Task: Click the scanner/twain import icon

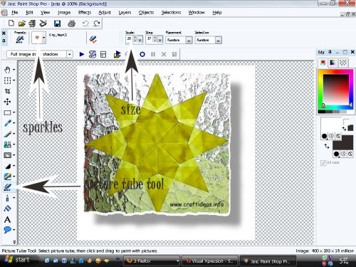Action: pos(43,23)
